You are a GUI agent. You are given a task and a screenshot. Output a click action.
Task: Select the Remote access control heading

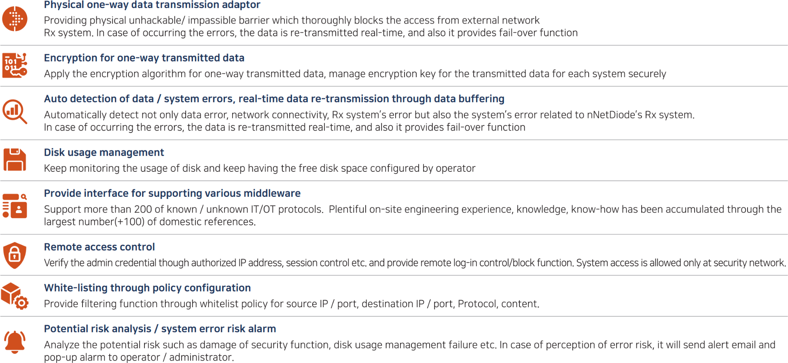100,247
